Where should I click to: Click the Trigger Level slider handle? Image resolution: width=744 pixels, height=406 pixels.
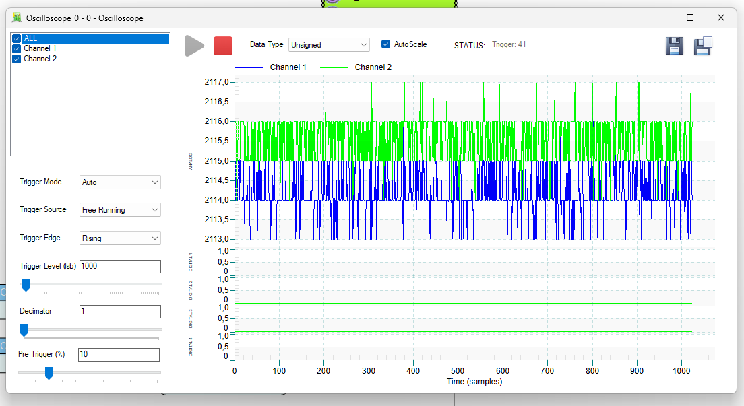click(26, 285)
